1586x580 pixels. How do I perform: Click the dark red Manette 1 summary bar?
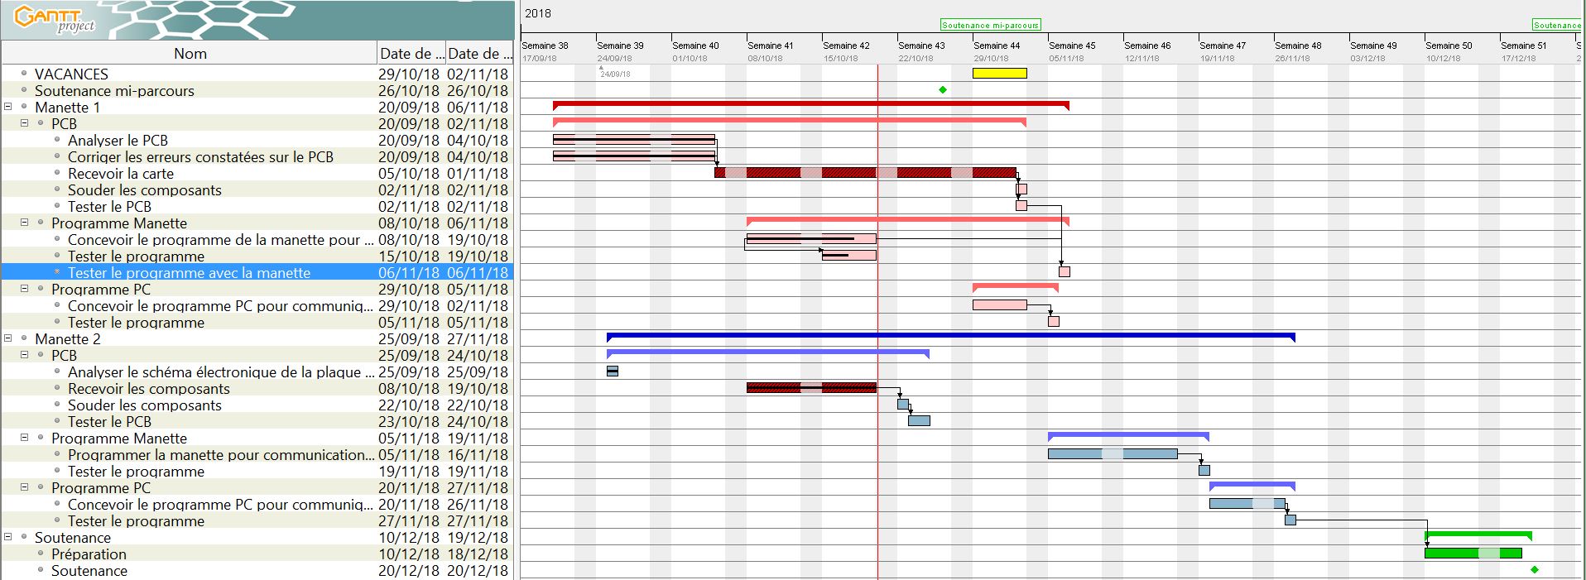(x=810, y=104)
